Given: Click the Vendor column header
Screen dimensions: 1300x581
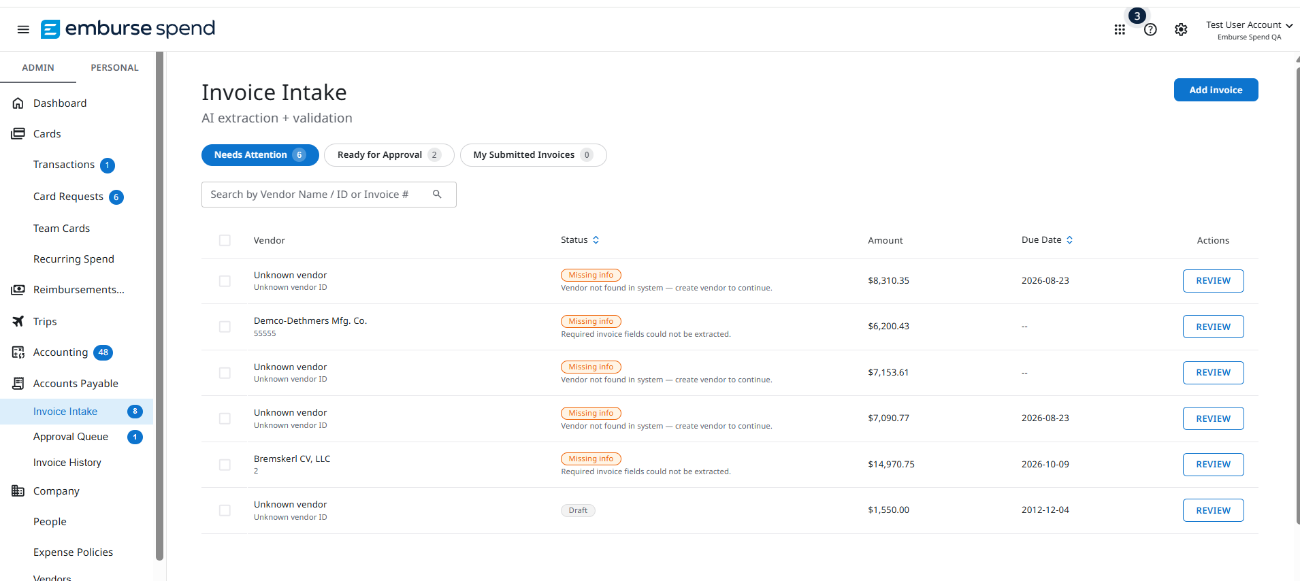Looking at the screenshot, I should click(270, 241).
